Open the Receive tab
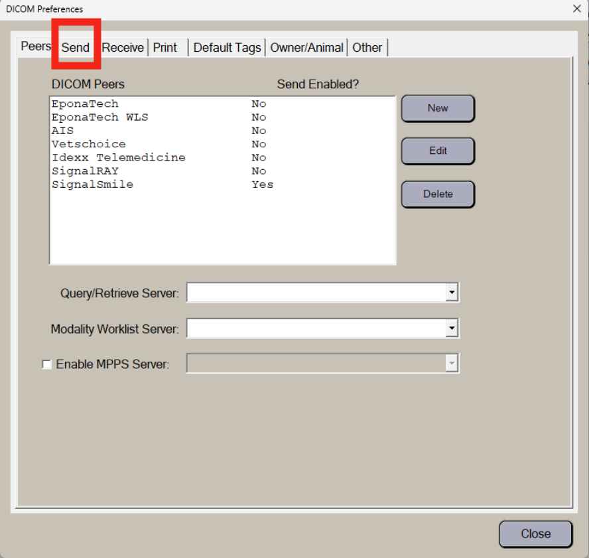This screenshot has height=558, width=589. point(123,48)
